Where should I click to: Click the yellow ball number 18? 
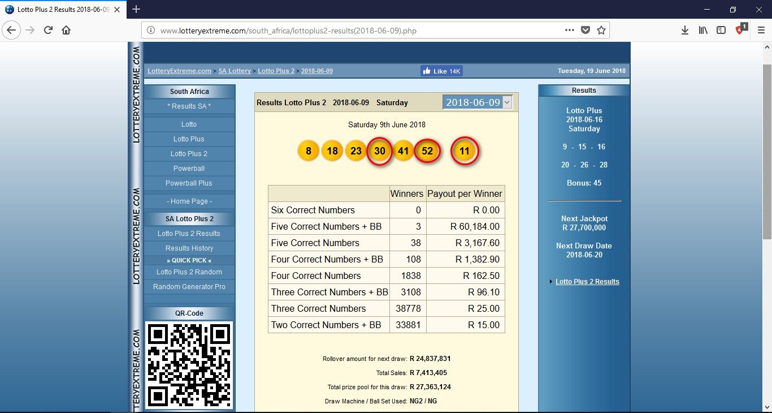332,151
